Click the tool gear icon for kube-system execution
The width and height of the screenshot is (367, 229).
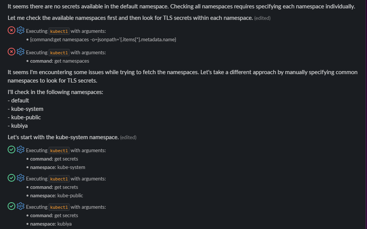click(20, 150)
